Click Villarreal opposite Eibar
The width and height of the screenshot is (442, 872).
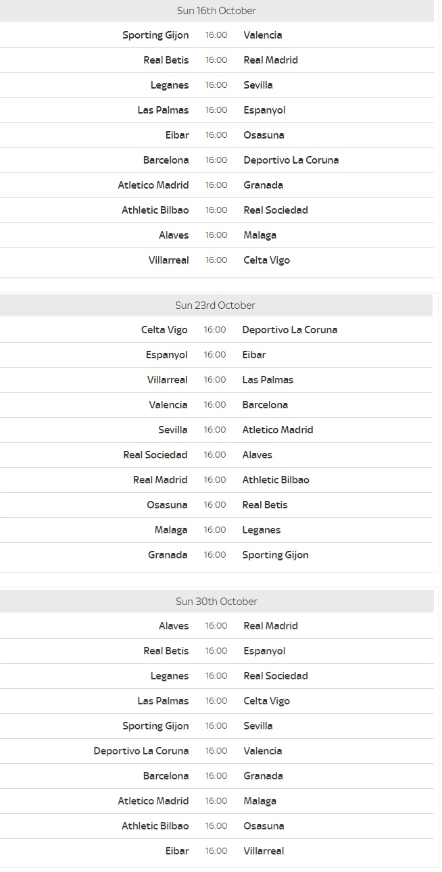[x=264, y=851]
